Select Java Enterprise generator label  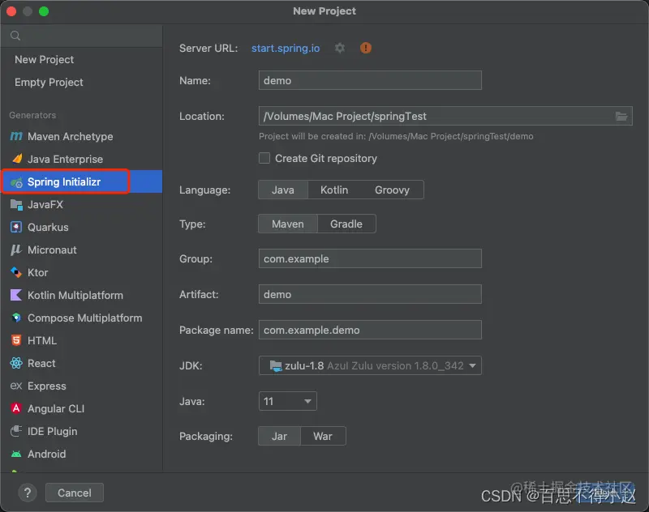tap(66, 159)
